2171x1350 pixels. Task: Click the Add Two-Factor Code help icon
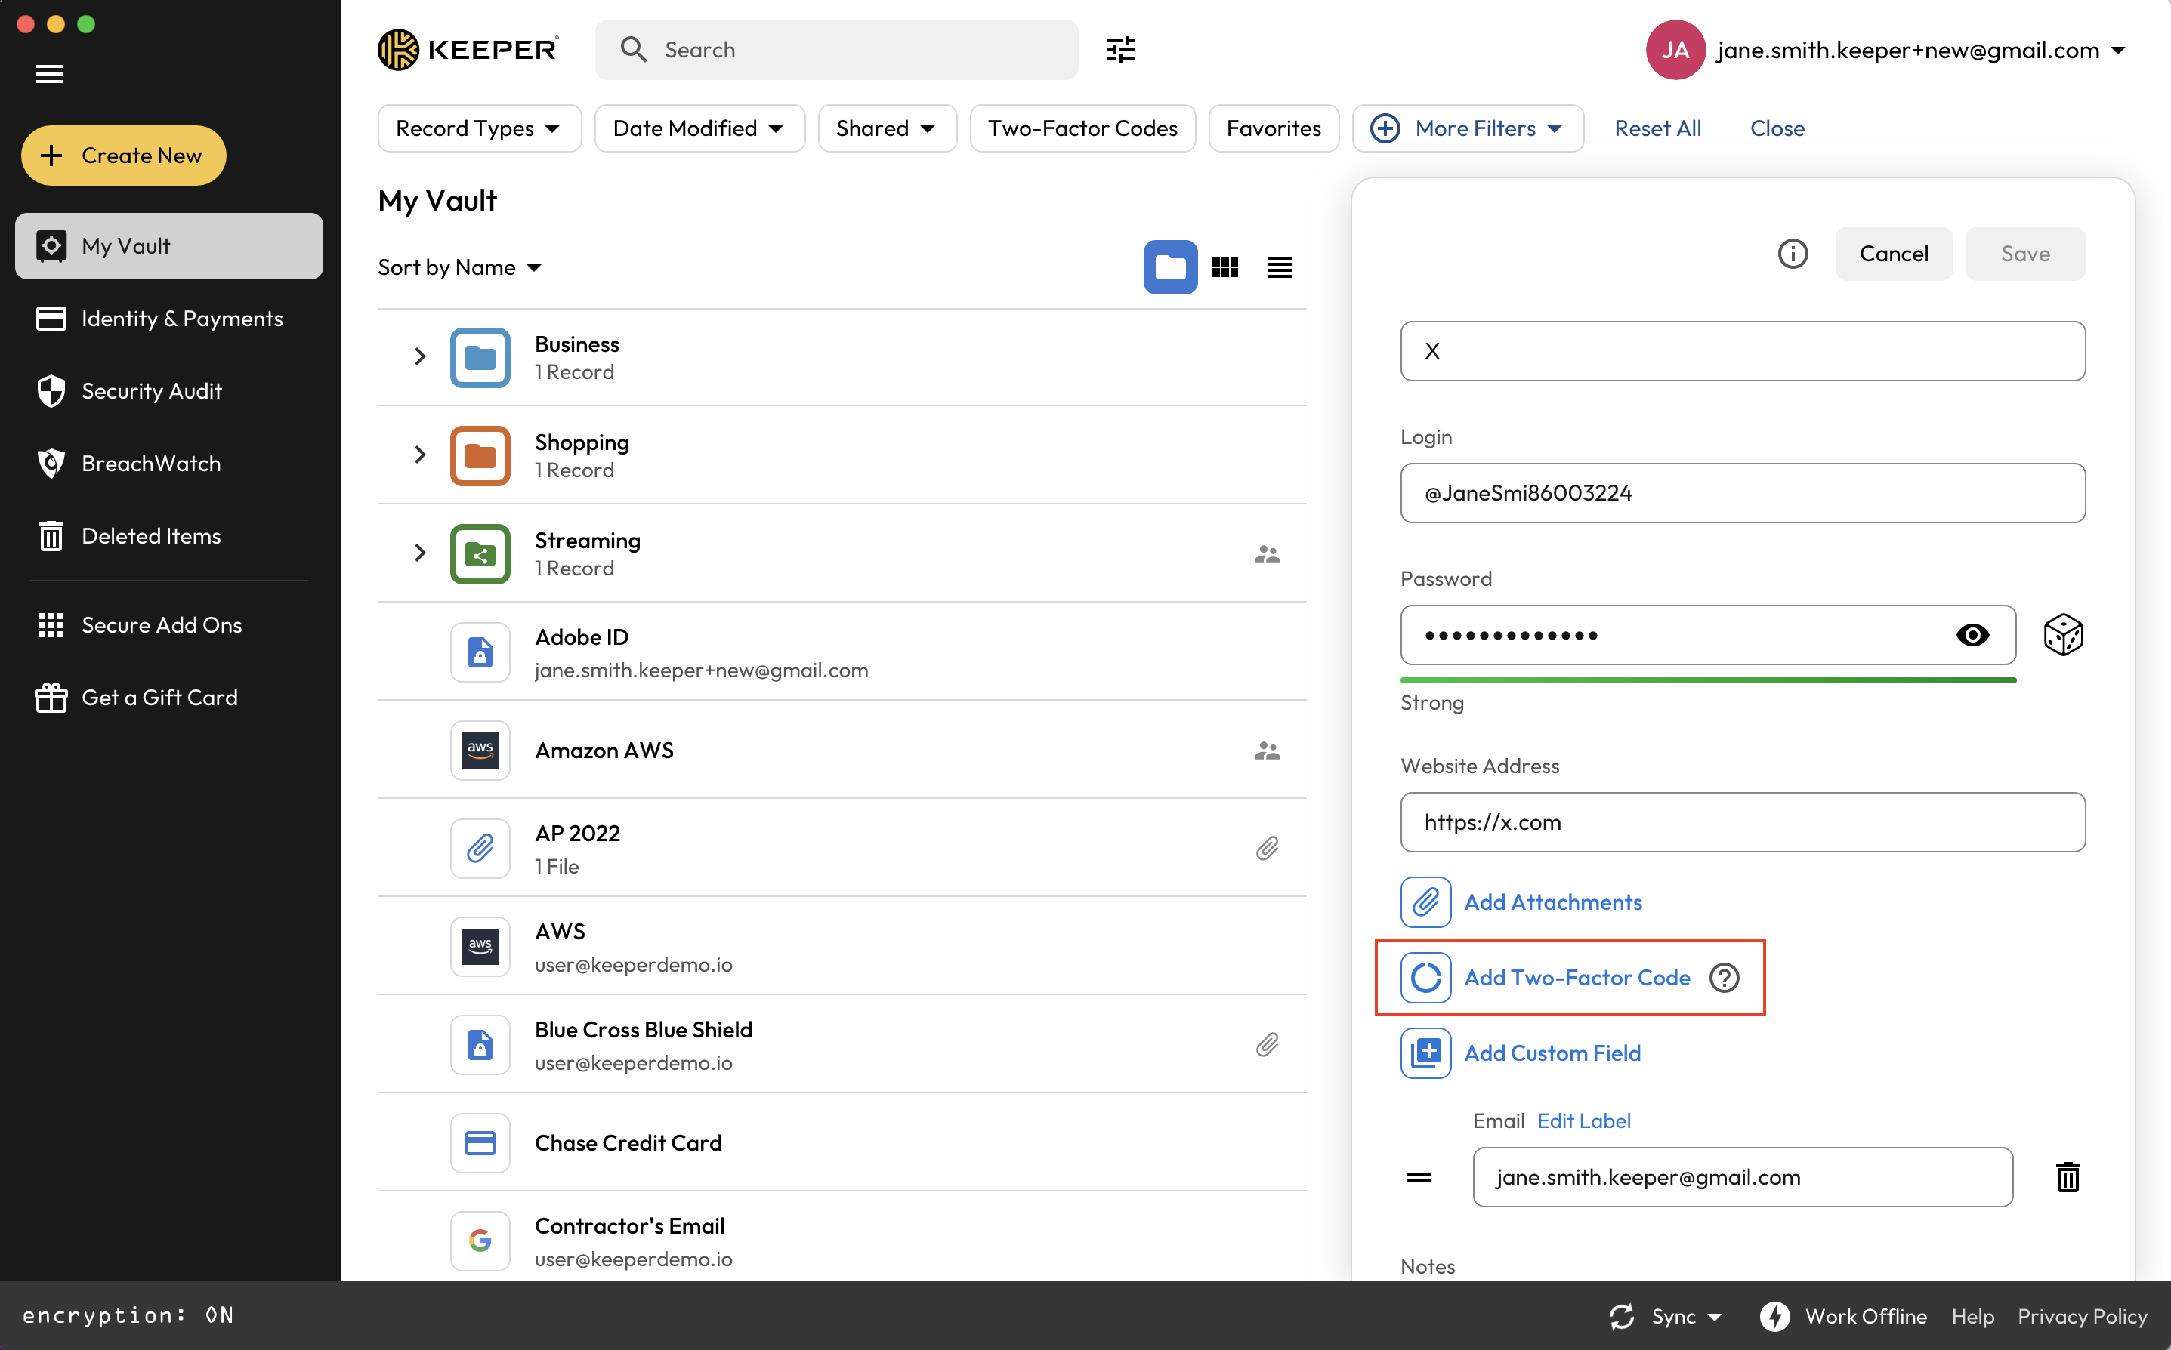click(1724, 978)
